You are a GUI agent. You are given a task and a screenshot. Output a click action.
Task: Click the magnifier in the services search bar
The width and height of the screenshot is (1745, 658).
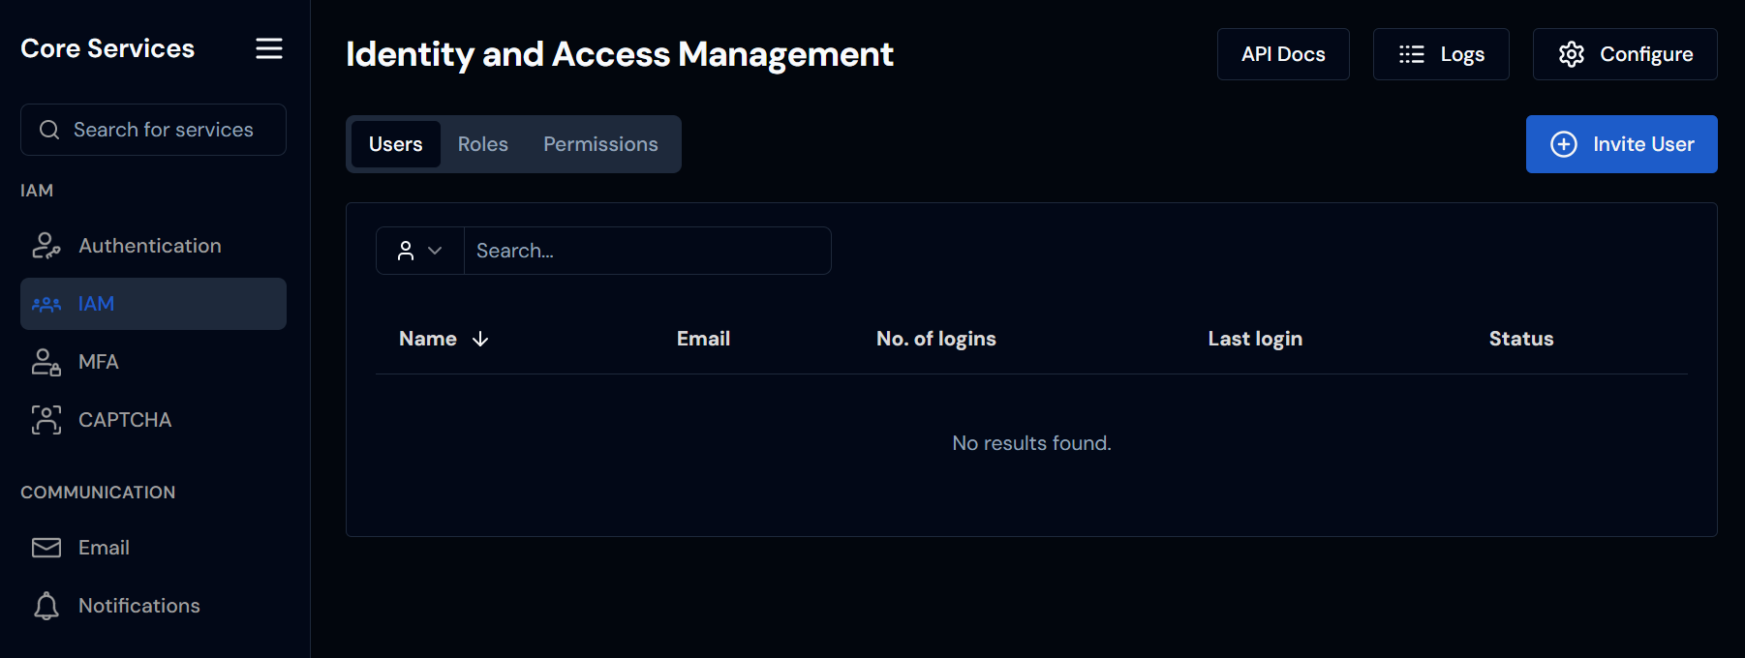[49, 129]
